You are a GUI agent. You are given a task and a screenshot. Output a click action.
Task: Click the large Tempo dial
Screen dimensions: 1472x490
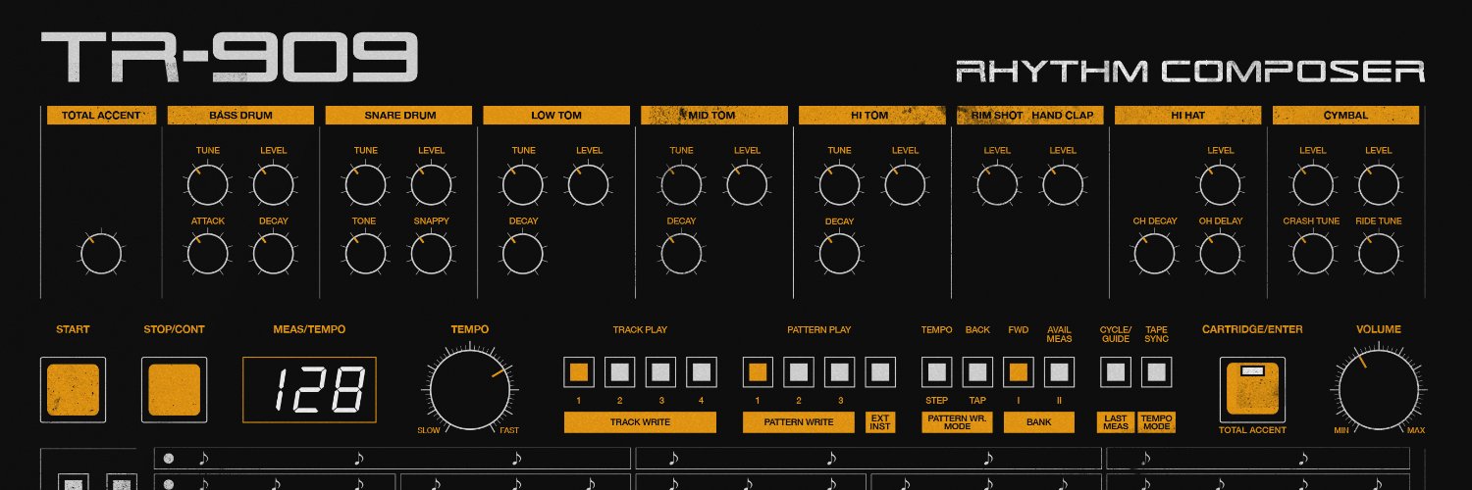coord(470,390)
